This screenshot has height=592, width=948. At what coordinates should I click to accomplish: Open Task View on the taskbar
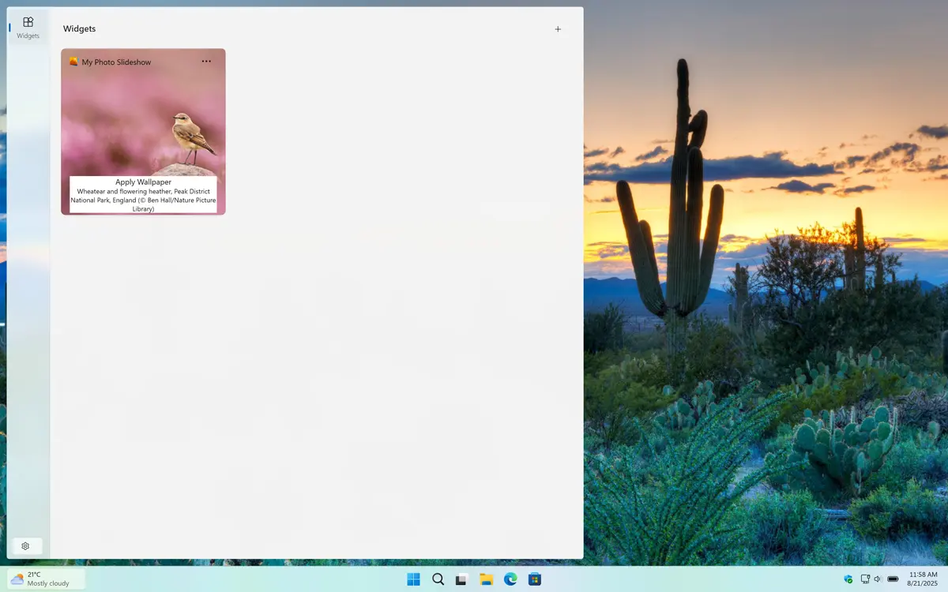462,579
